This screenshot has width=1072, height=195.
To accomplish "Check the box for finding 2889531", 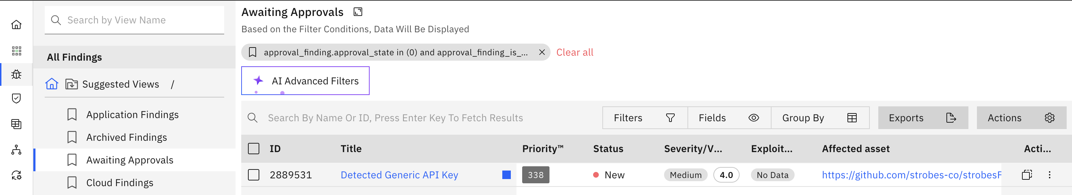I will click(x=253, y=175).
